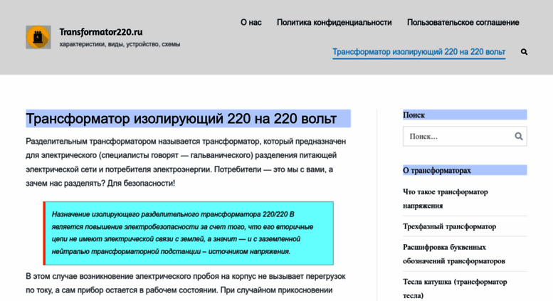Open link 'Что такое трансформатор напряжения'
This screenshot has width=553, height=301.
click(446, 199)
